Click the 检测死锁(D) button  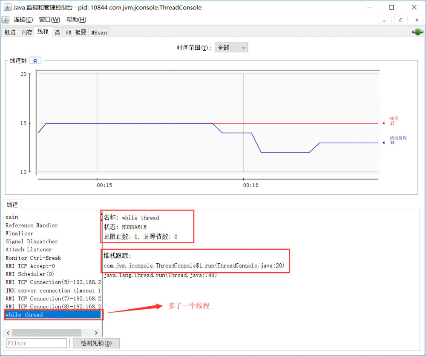96,343
